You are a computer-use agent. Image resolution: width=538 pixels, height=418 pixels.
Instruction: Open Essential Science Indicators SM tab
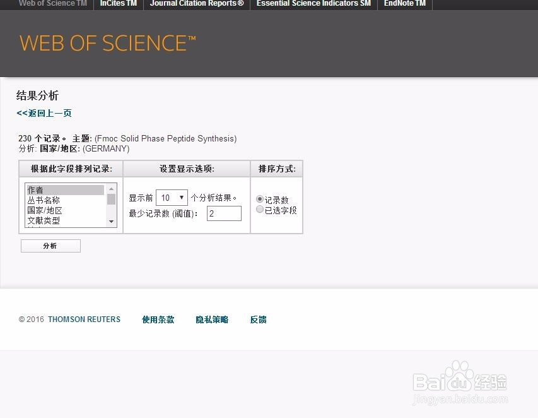pyautogui.click(x=313, y=3)
